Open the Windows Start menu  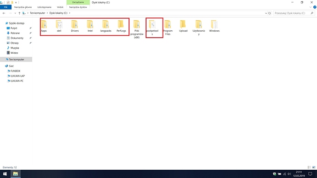tap(5, 174)
